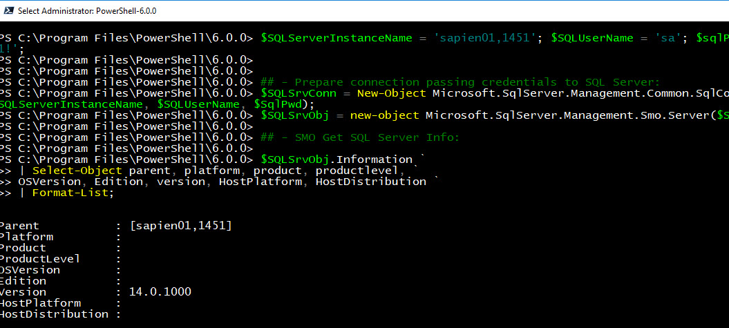Click the lowercase new-object cmdlet text
This screenshot has width=729, height=328.
(x=384, y=116)
